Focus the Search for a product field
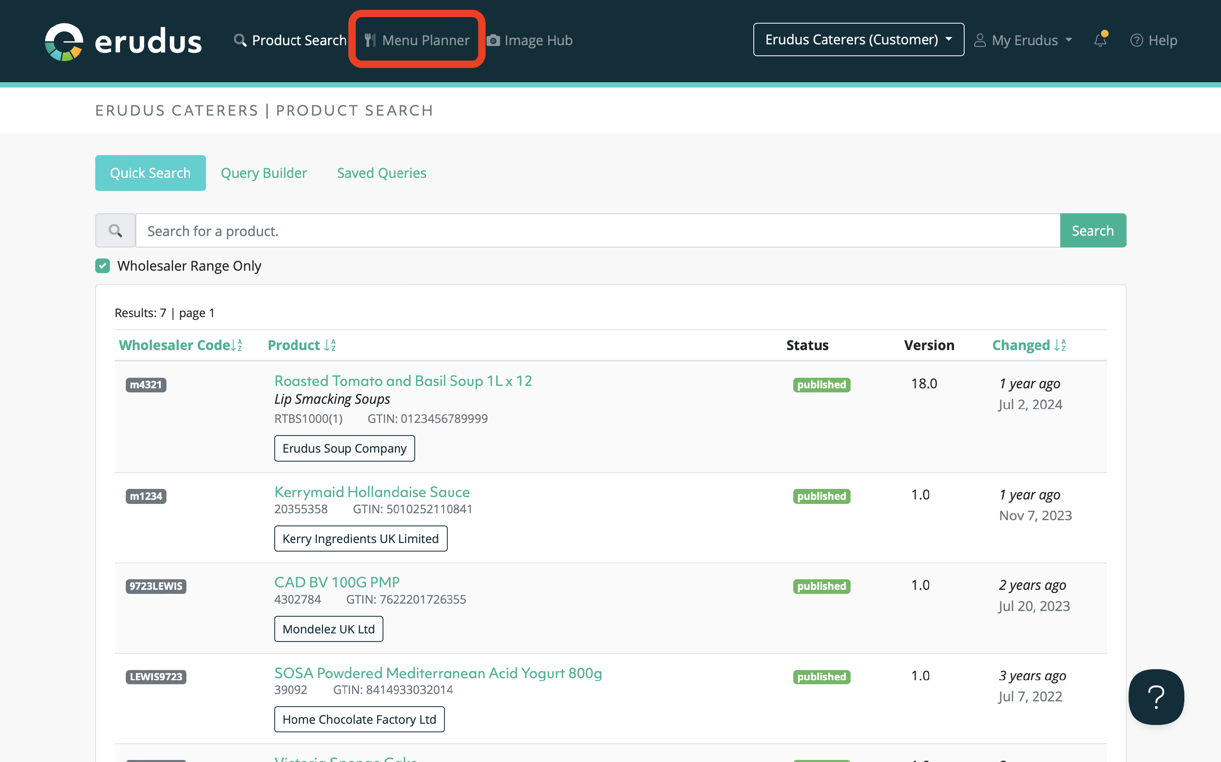 click(x=597, y=231)
